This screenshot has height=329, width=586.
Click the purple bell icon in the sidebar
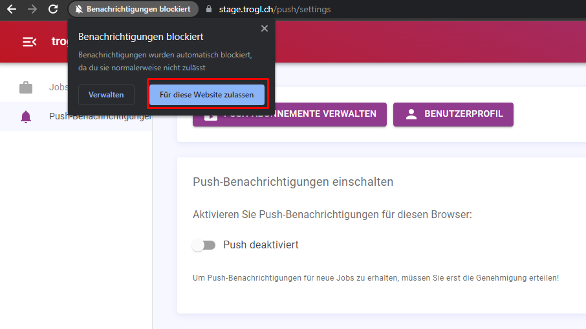(x=26, y=117)
